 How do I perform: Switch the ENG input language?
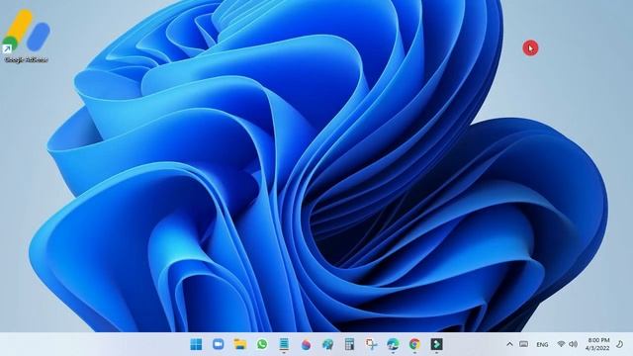tap(542, 345)
